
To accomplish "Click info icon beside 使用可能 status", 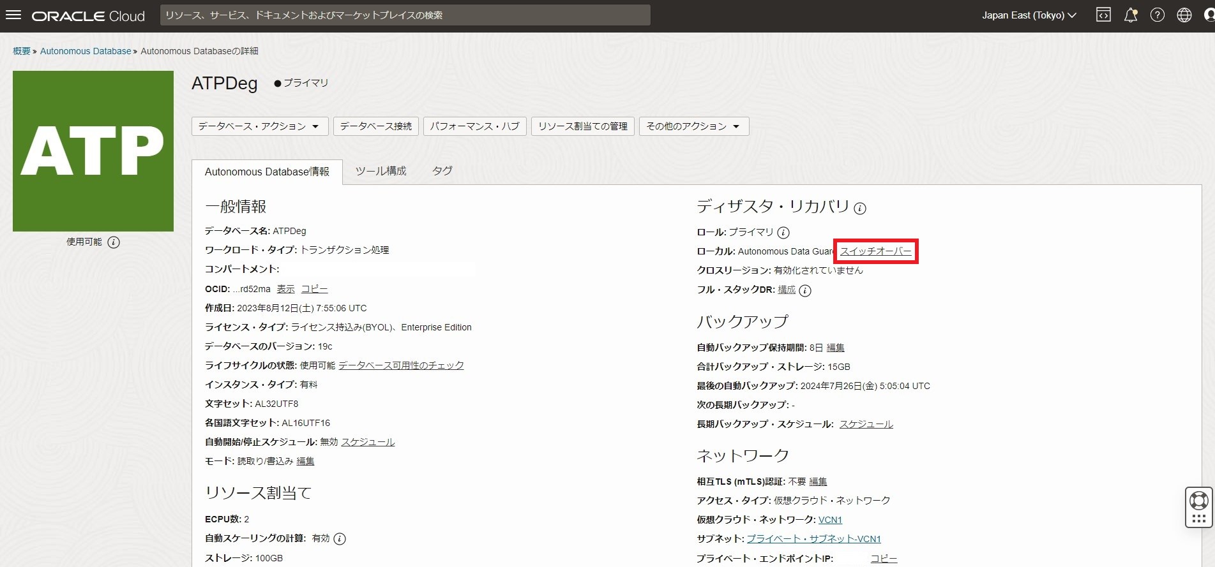I will pyautogui.click(x=114, y=242).
